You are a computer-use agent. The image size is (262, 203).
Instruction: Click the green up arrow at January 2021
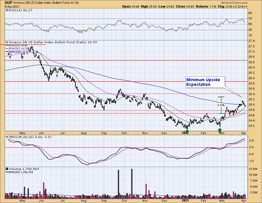[187, 132]
